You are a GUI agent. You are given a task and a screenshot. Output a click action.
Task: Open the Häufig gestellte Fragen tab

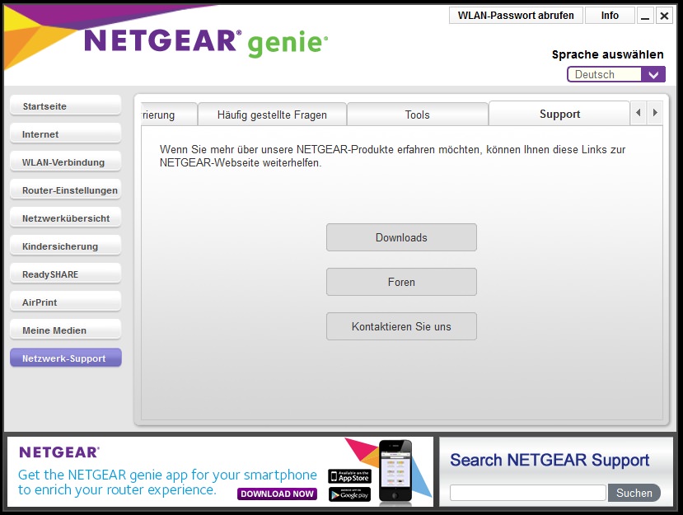272,115
